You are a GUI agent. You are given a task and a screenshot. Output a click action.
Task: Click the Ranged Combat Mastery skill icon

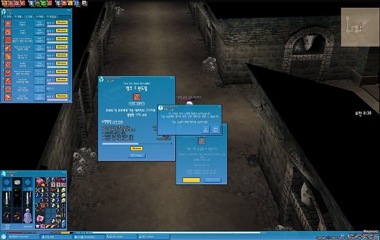[8, 40]
